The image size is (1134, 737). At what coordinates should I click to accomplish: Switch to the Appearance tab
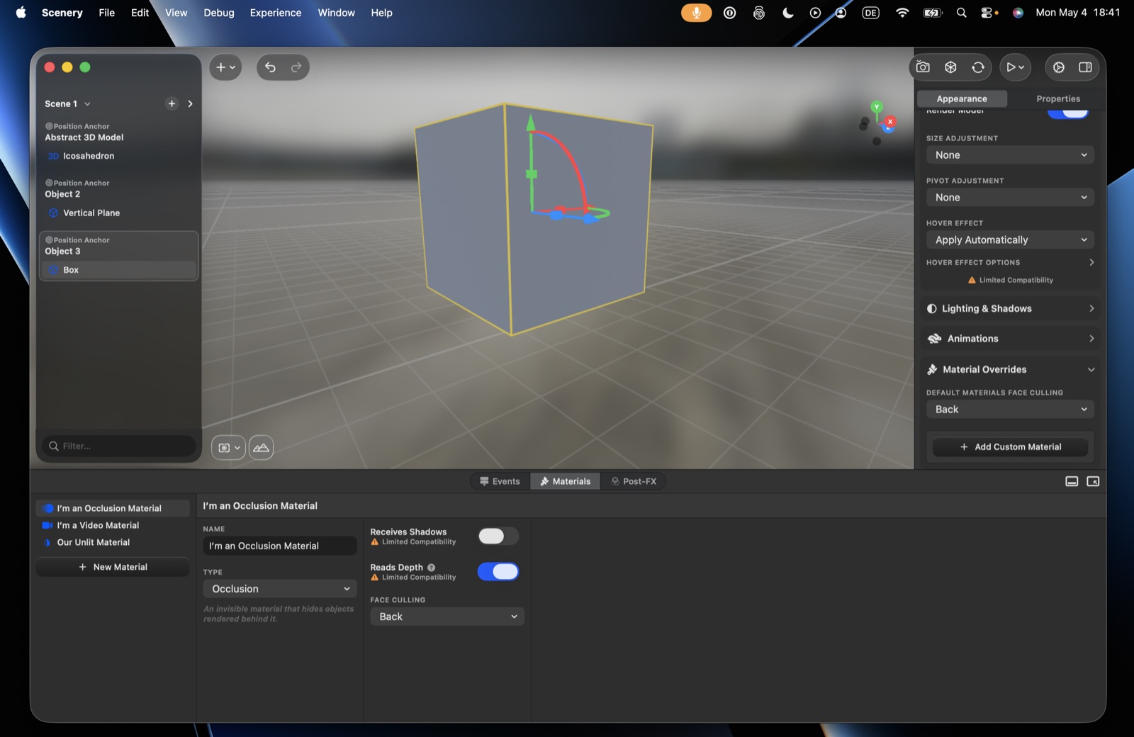tap(962, 99)
